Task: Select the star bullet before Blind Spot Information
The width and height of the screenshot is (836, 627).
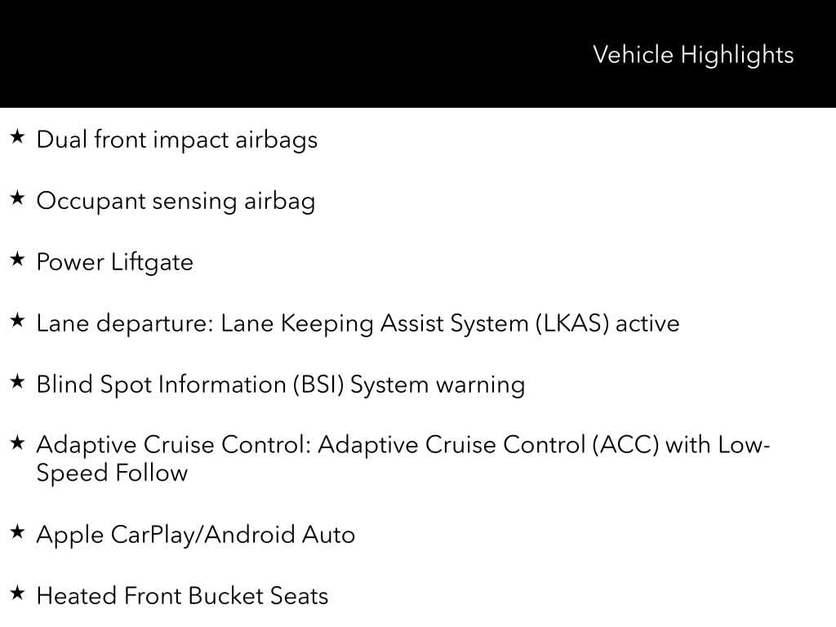Action: click(18, 382)
